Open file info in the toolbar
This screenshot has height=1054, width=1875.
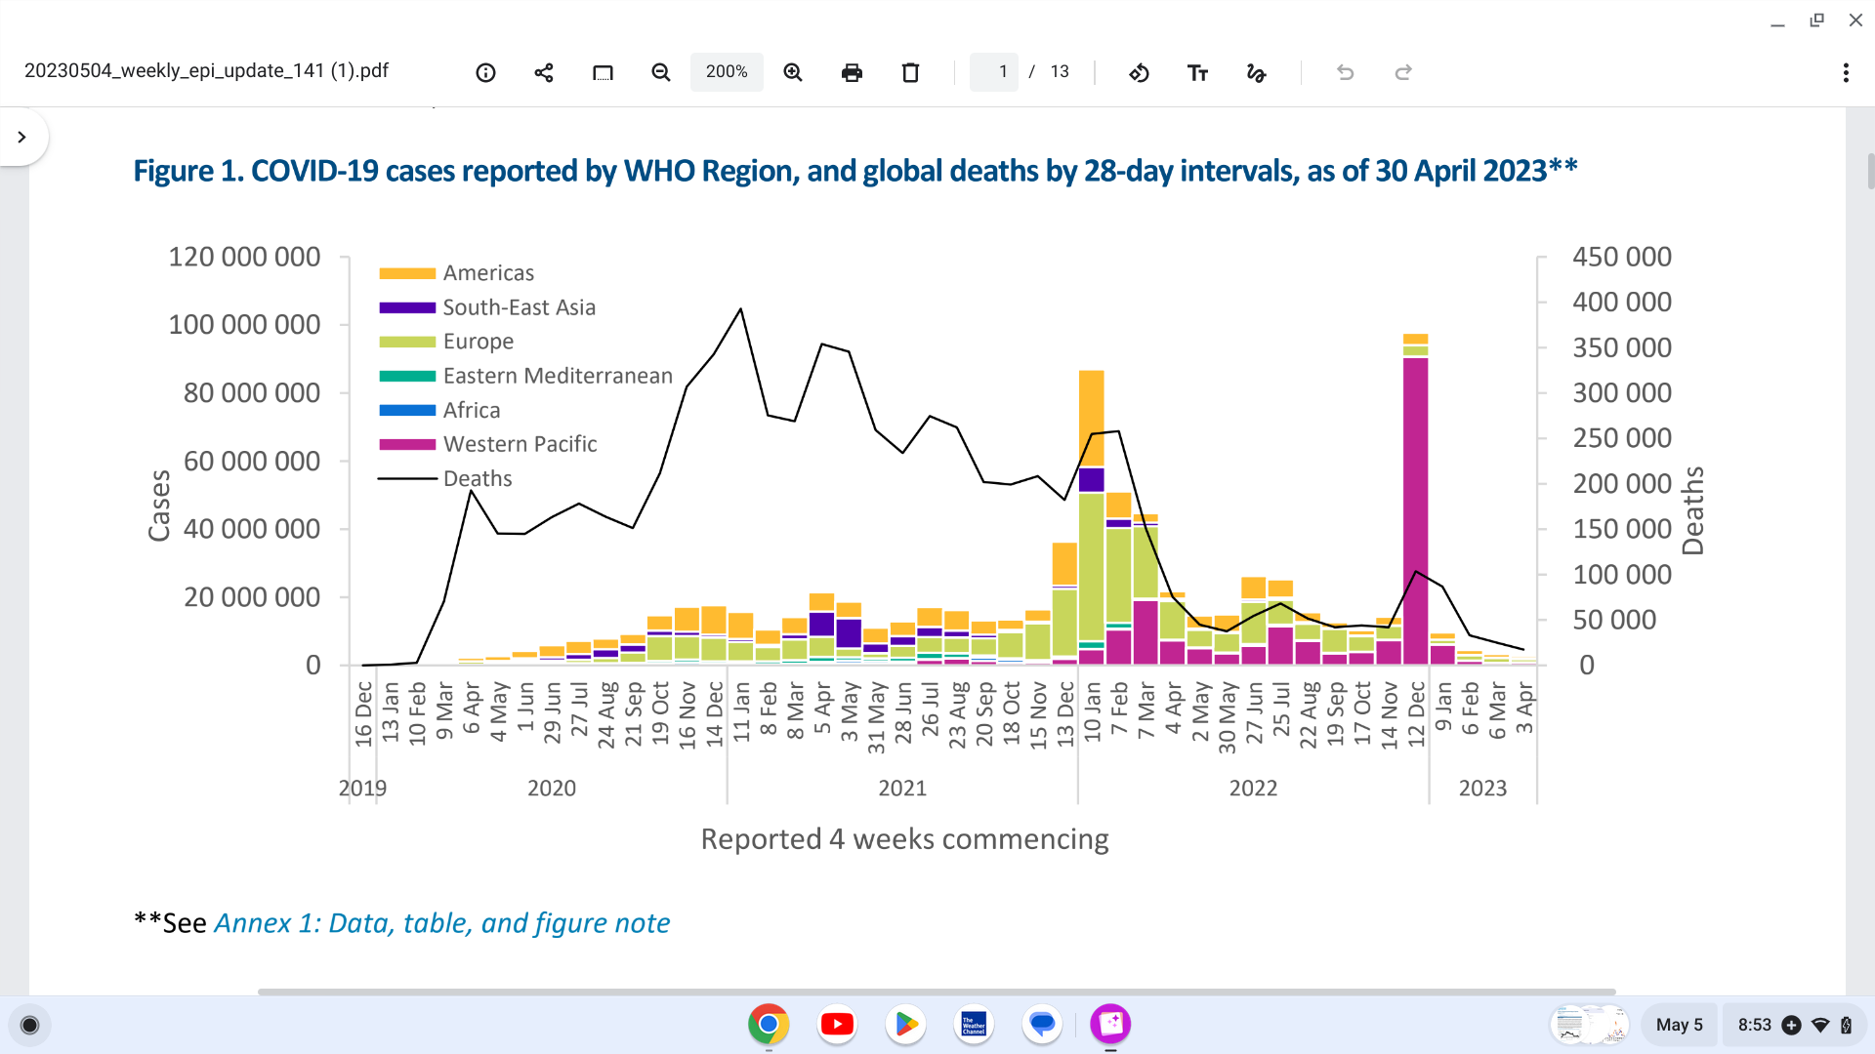click(485, 72)
